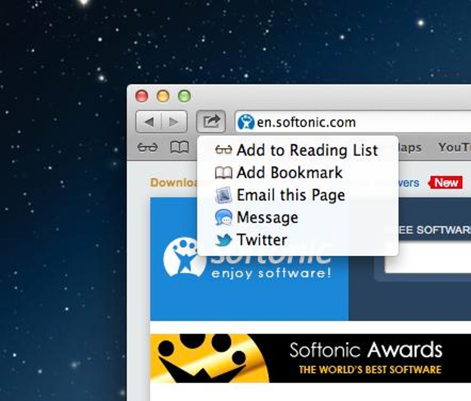This screenshot has width=471, height=401.
Task: Click the Twitter bird icon in share menu
Action: (x=223, y=240)
